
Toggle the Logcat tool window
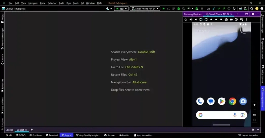pos(66,135)
